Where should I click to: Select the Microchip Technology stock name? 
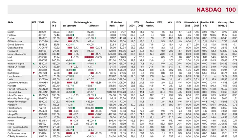[18, 98]
